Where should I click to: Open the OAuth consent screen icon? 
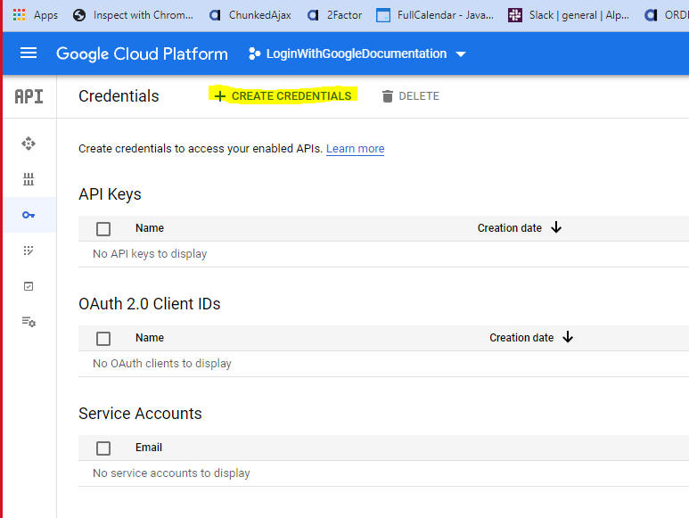tap(29, 251)
